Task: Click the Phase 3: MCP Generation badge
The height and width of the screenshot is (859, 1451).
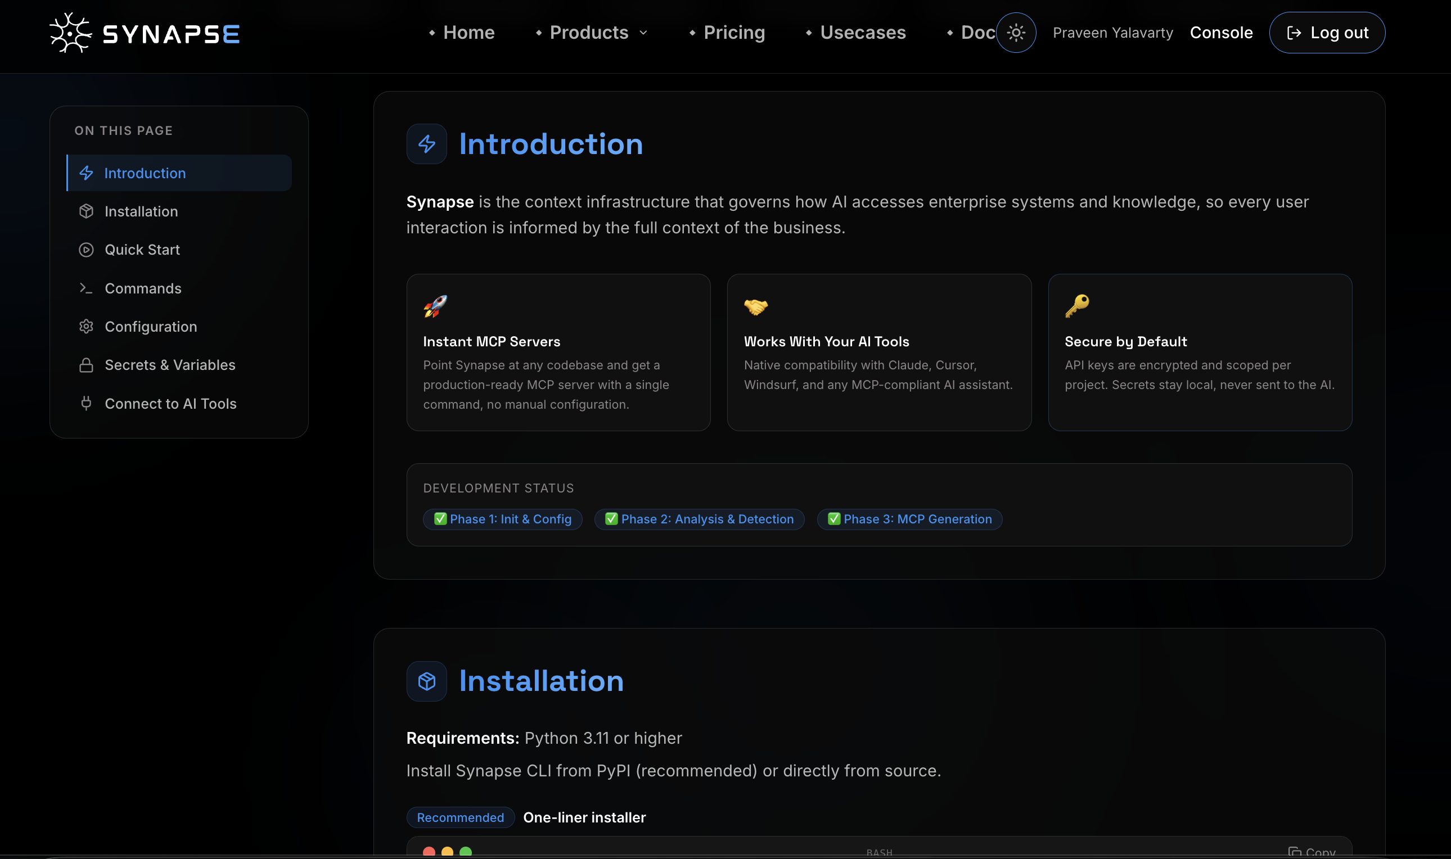Action: tap(909, 519)
